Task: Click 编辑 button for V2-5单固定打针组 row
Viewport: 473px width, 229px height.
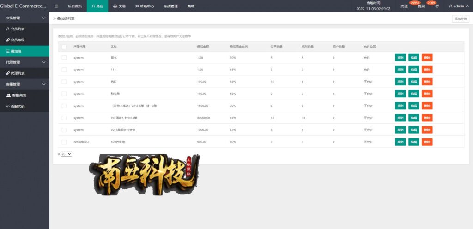Action: [413, 129]
